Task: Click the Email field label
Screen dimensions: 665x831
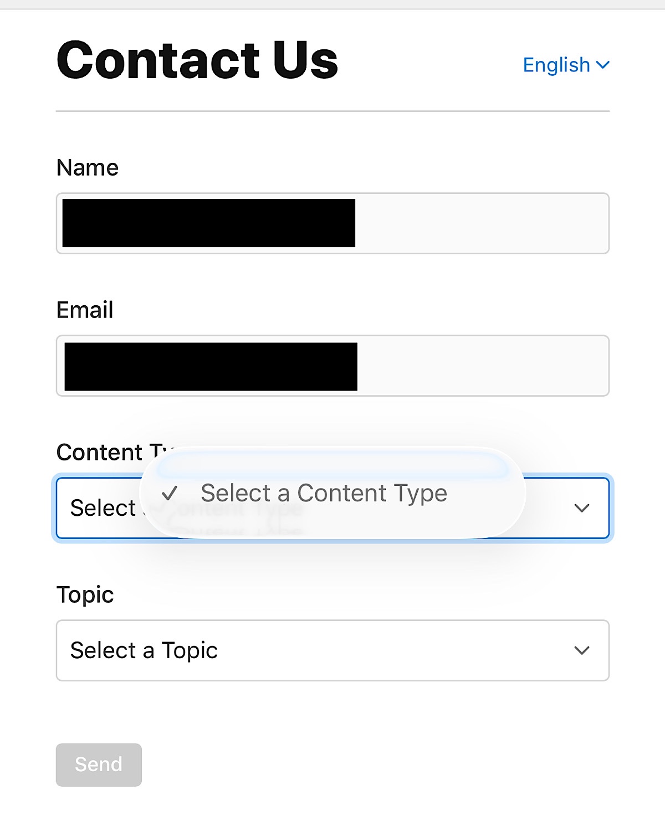Action: pyautogui.click(x=85, y=310)
